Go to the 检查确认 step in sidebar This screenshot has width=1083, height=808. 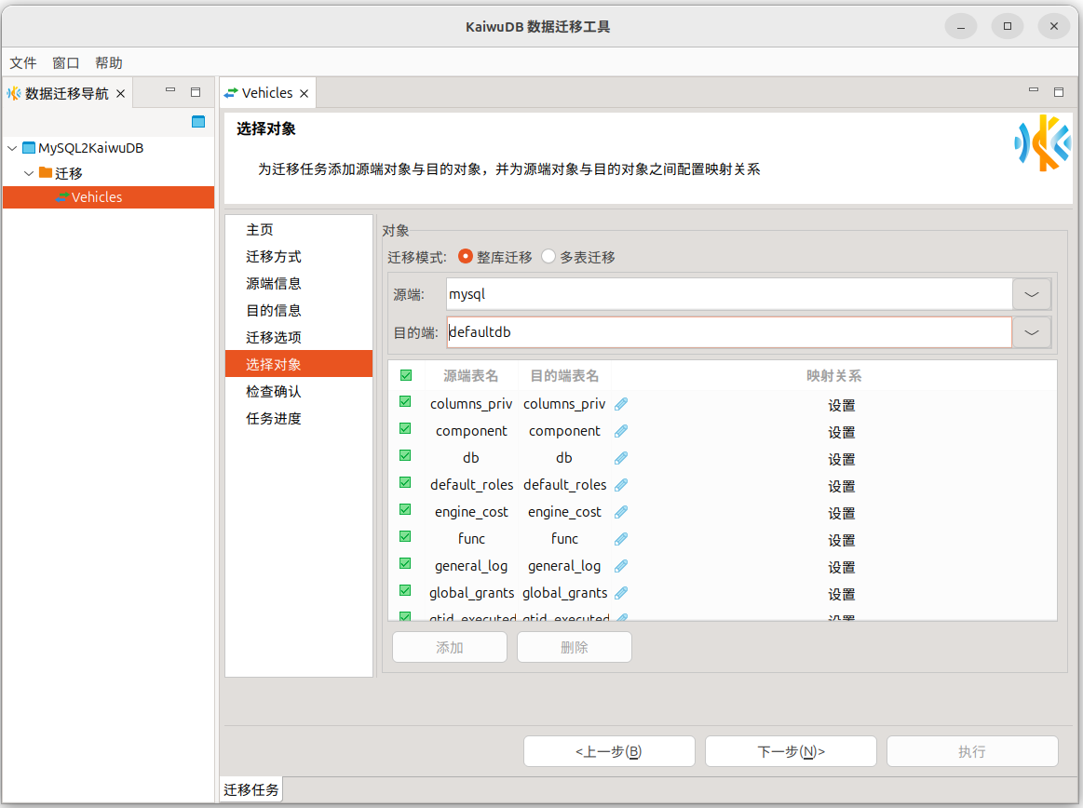[274, 392]
